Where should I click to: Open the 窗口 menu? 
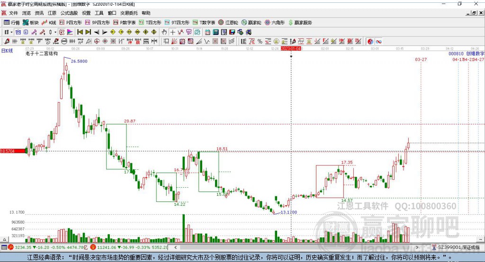click(112, 13)
